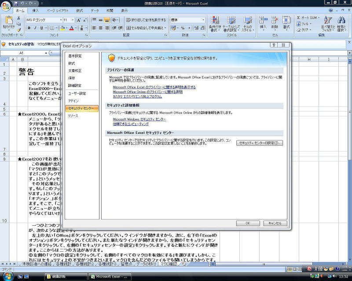Toggle right text alignment
The height and width of the screenshot is (281, 352).
pyautogui.click(x=107, y=28)
